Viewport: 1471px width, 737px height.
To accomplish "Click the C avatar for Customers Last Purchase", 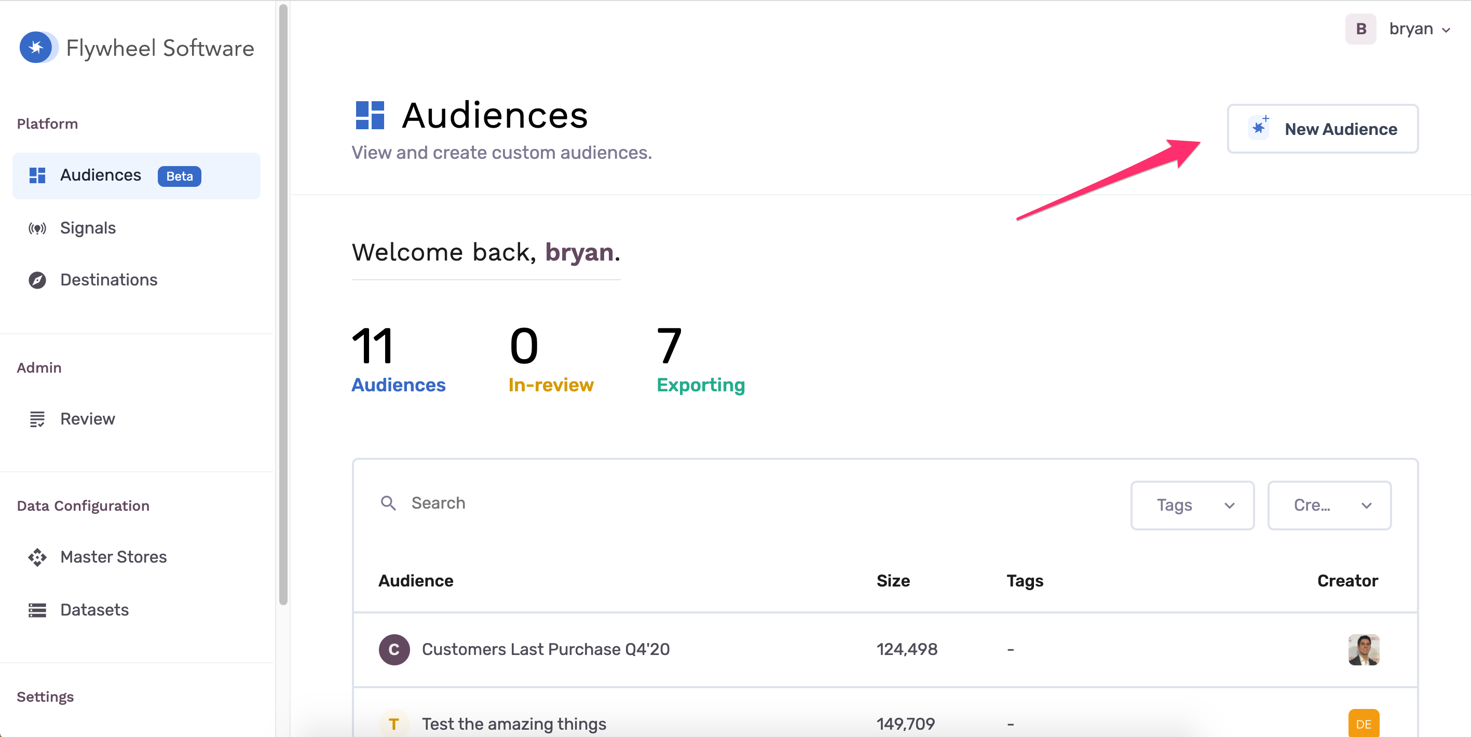I will (394, 650).
